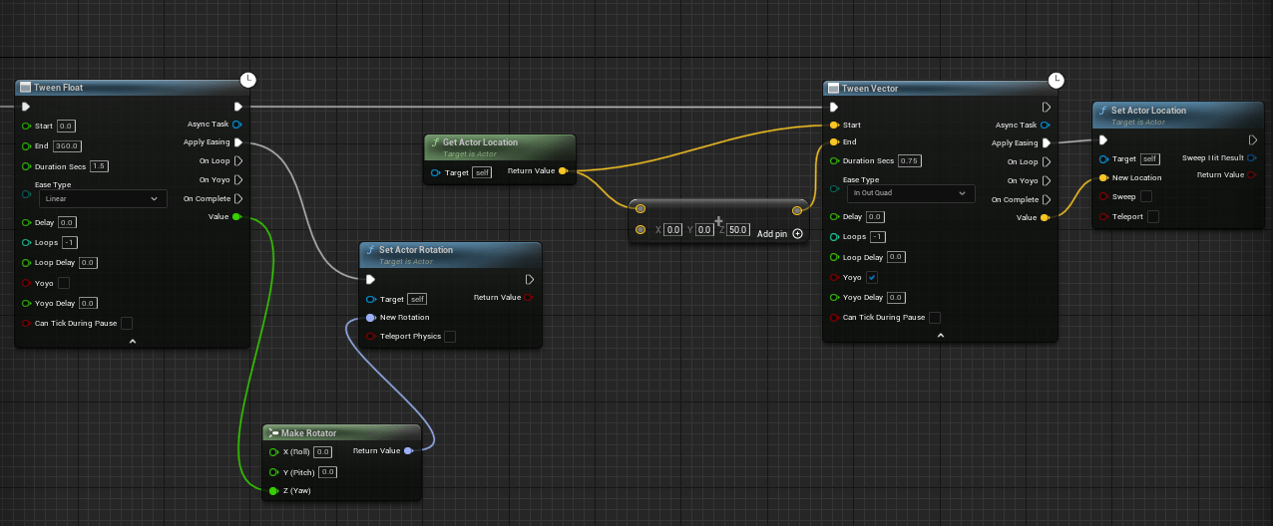The image size is (1273, 526).
Task: Select the Tween Vector node title
Action: pos(870,89)
